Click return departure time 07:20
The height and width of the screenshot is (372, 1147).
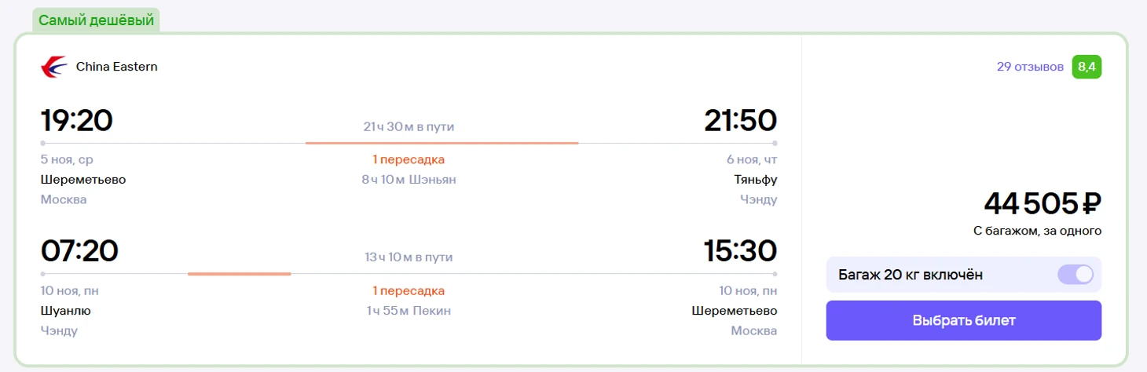79,251
